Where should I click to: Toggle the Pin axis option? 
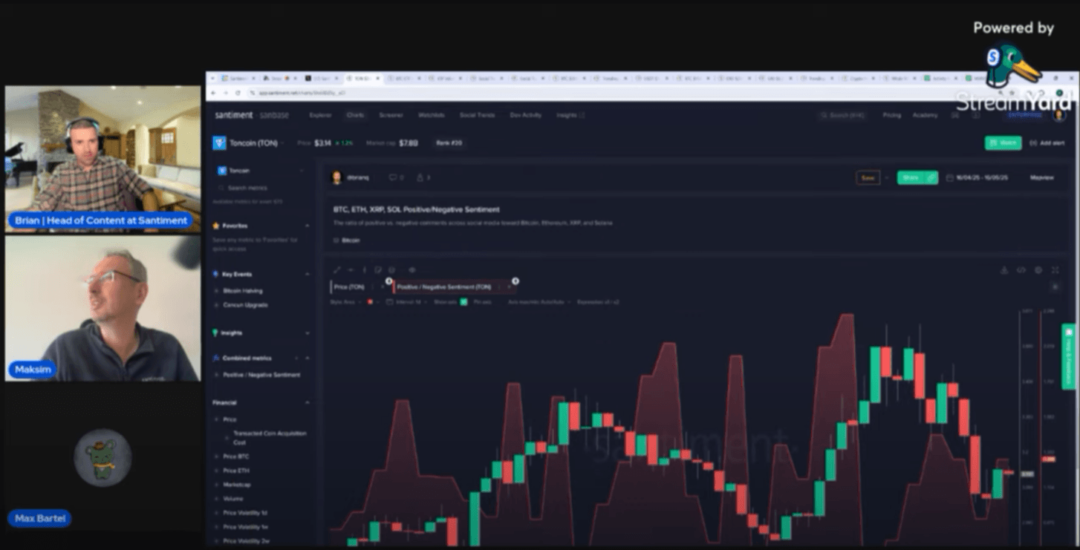483,302
